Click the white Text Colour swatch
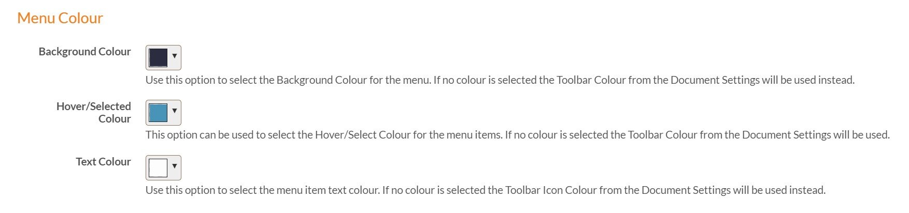 (158, 168)
